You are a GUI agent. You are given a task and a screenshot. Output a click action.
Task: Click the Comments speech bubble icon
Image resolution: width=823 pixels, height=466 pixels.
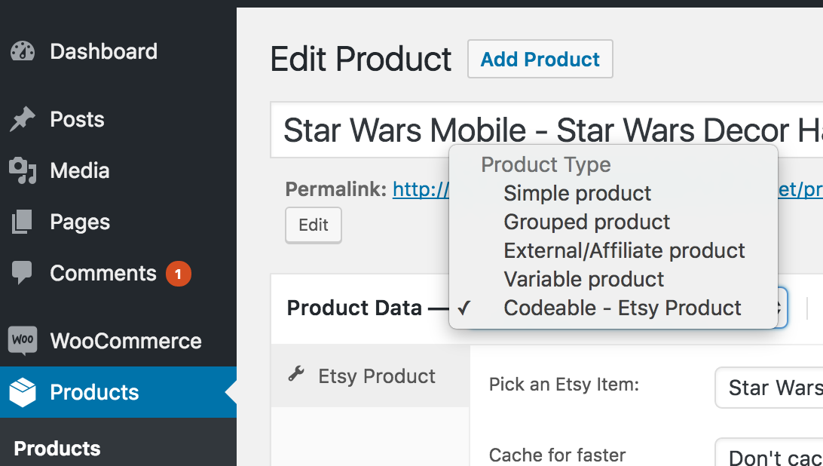tap(23, 273)
